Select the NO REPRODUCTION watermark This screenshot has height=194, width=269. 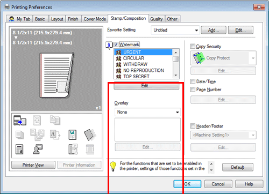tap(143, 70)
